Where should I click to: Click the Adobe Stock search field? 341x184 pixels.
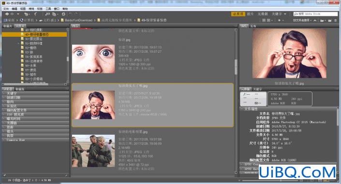[315, 14]
